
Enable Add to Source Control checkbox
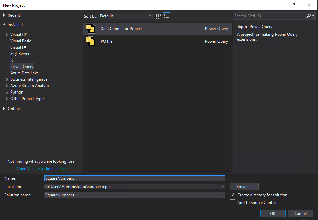(233, 202)
